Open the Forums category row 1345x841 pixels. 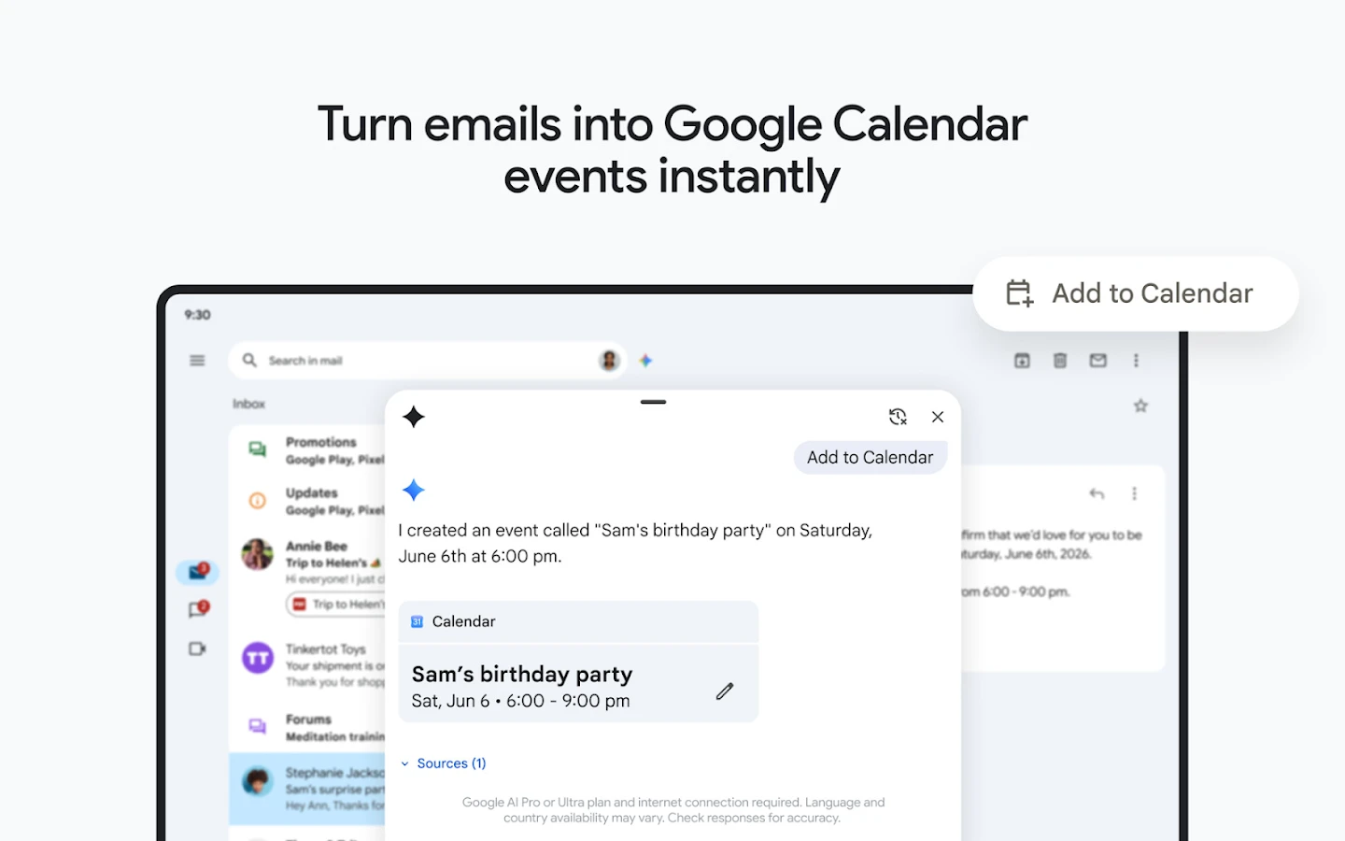pos(308,727)
